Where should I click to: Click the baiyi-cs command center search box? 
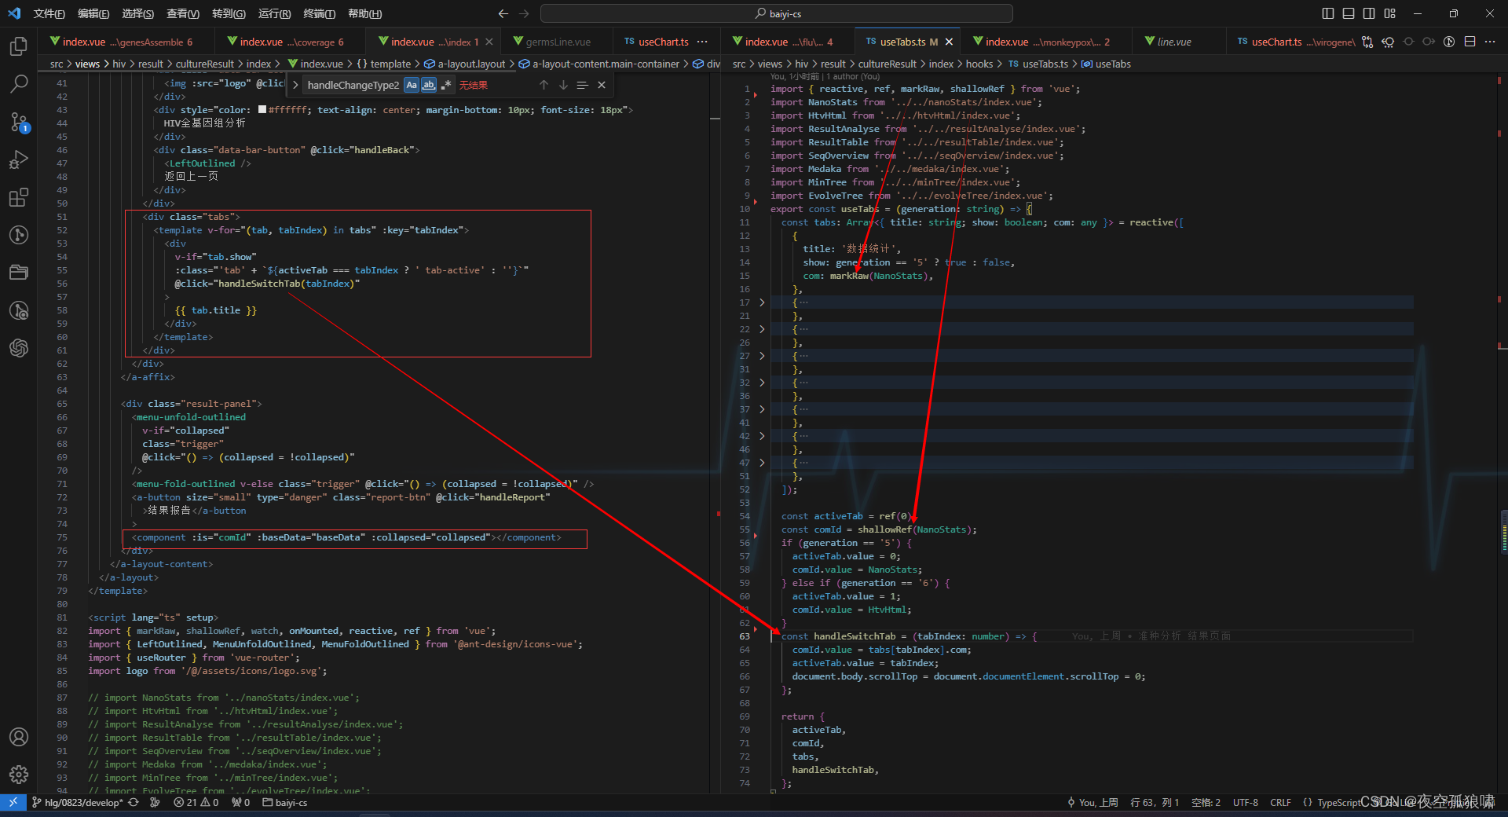coord(776,13)
